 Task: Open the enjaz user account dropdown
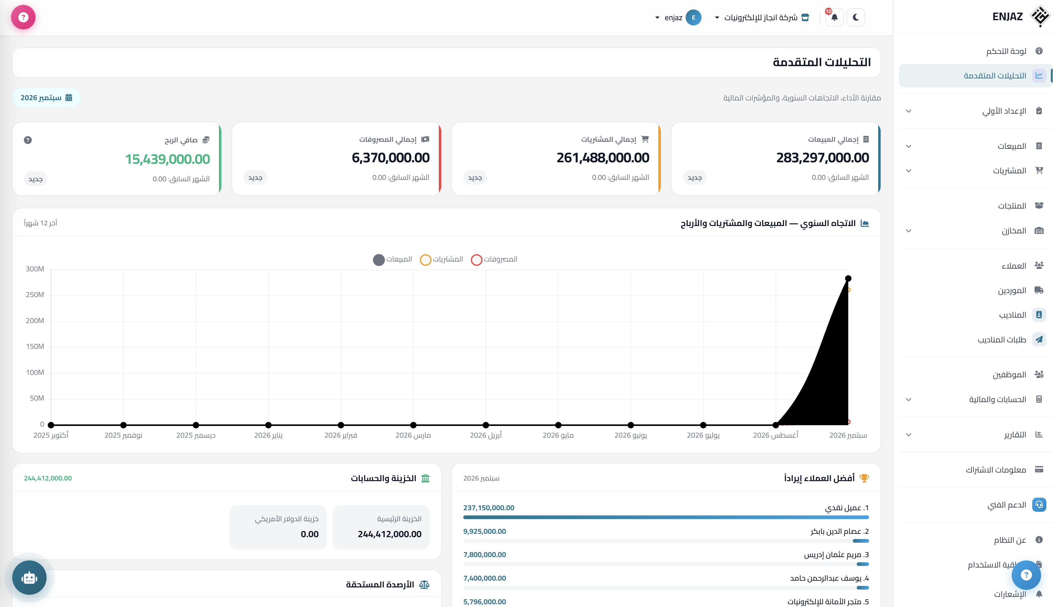pos(678,17)
